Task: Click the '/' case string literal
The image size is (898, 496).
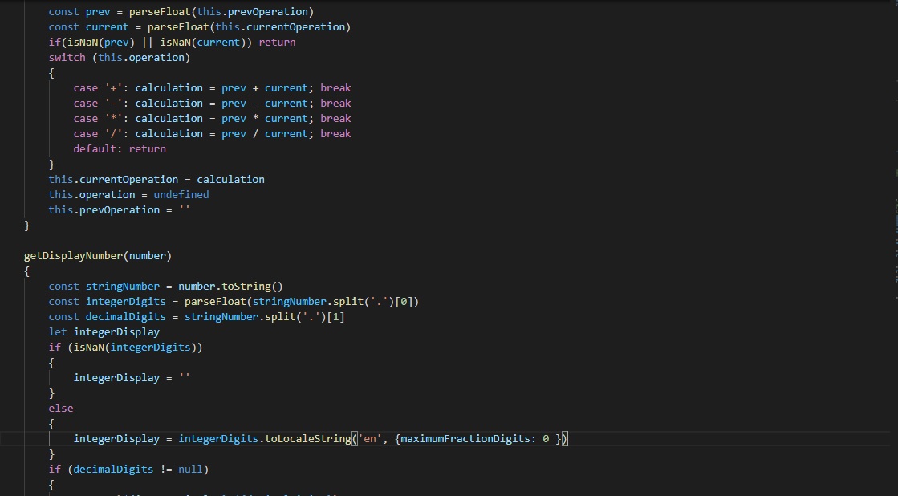Action: click(113, 134)
